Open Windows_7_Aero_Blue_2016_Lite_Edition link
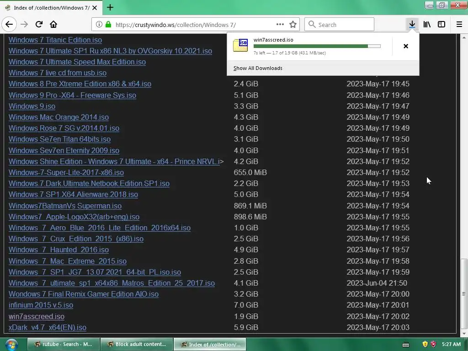Screen dimensions: 468x351 point(99,228)
